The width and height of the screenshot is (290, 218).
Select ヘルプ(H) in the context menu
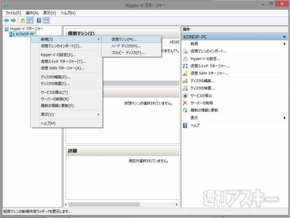click(66, 123)
